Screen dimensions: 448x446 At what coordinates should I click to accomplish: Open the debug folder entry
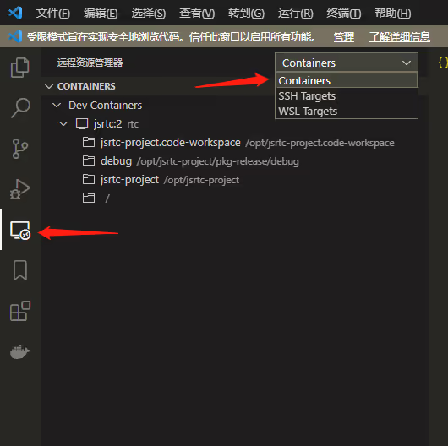(x=191, y=161)
